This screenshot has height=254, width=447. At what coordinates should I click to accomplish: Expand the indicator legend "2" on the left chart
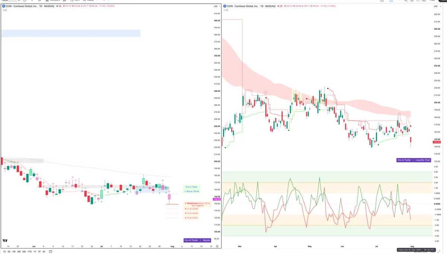tap(4, 10)
